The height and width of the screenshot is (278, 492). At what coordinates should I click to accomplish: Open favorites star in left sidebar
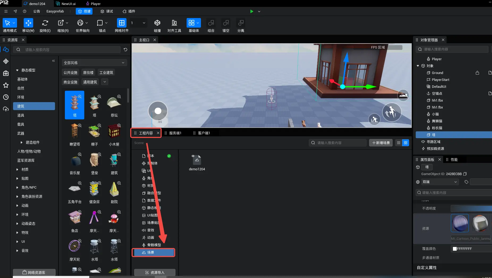6,85
